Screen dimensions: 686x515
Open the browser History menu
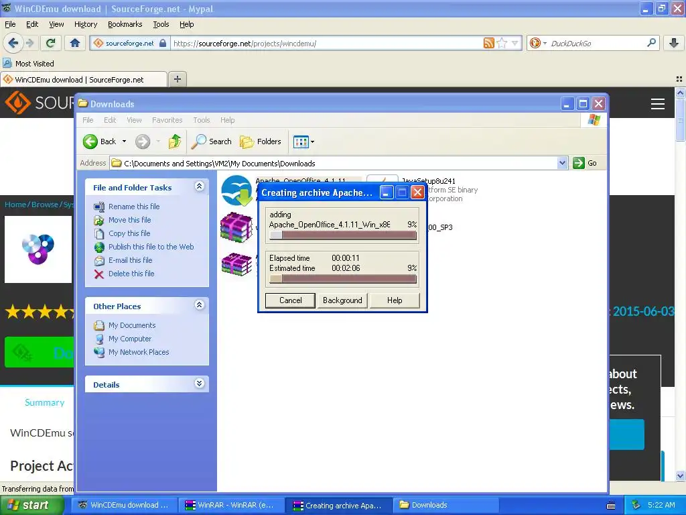pos(86,25)
